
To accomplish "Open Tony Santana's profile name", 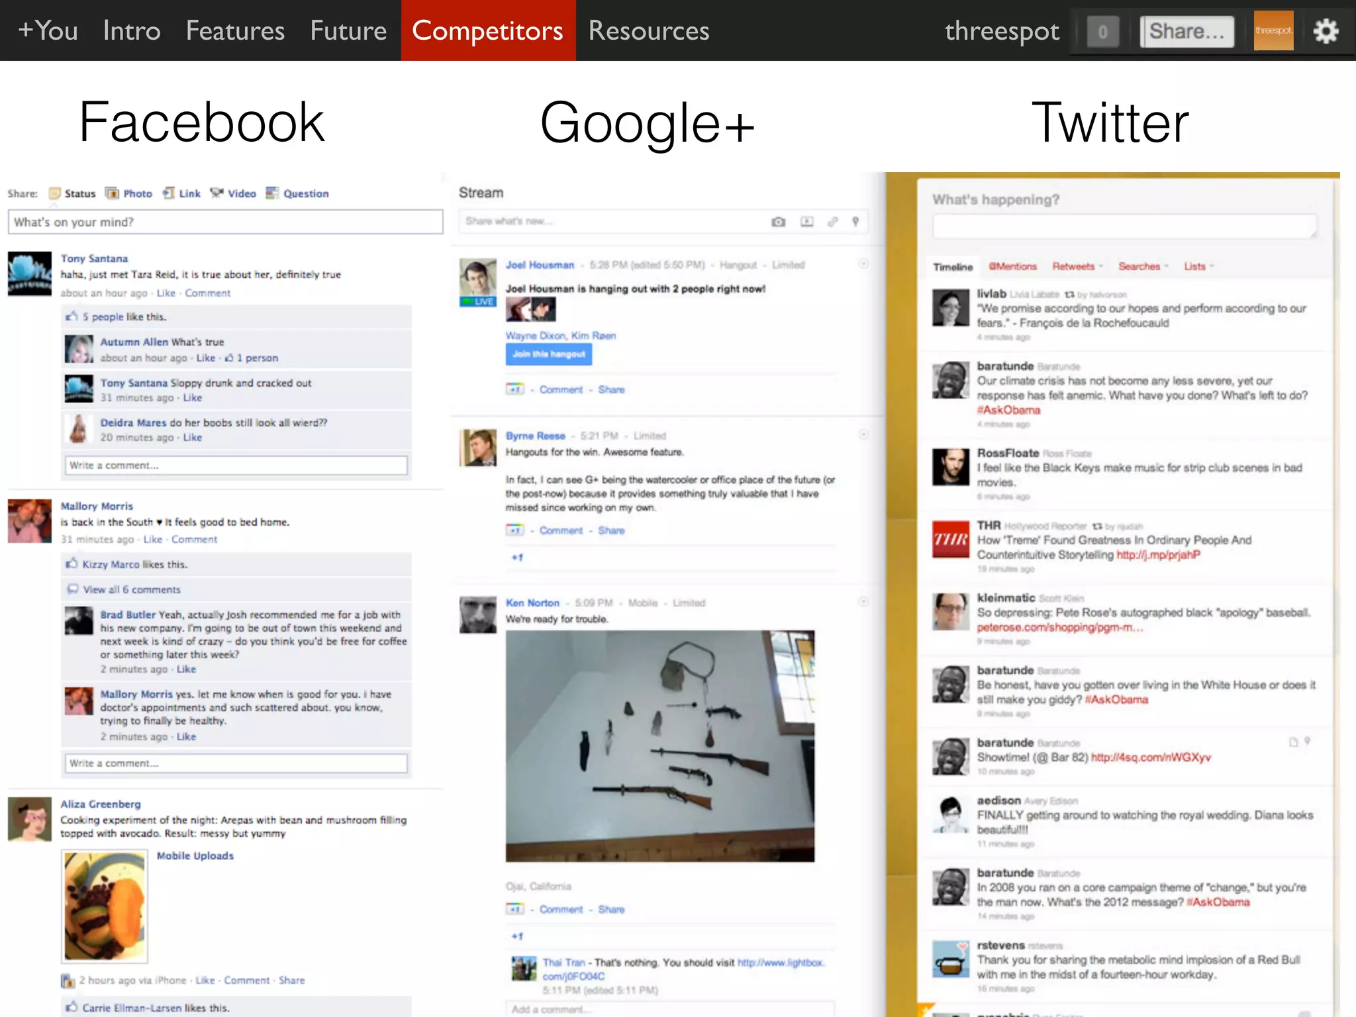I will [94, 258].
